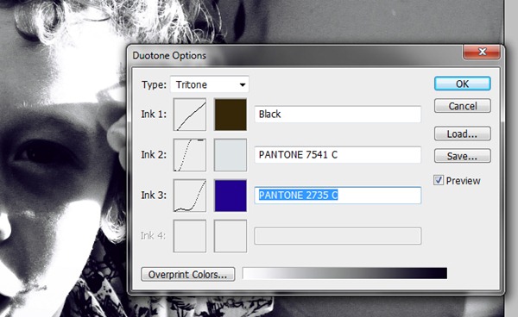Open Ink 2 duotone curve box
518x317 pixels.
[x=190, y=155]
